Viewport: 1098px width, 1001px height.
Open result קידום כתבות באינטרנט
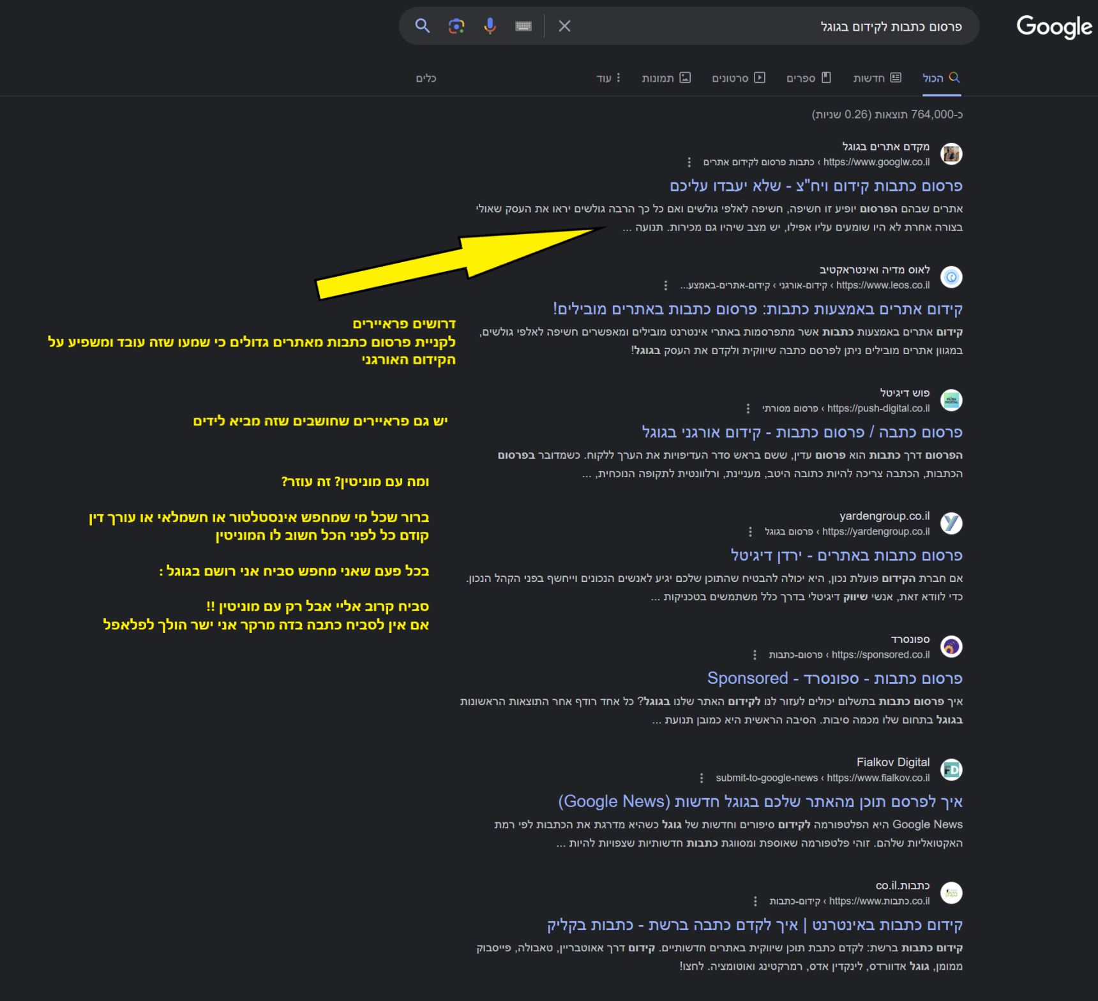pos(755,924)
